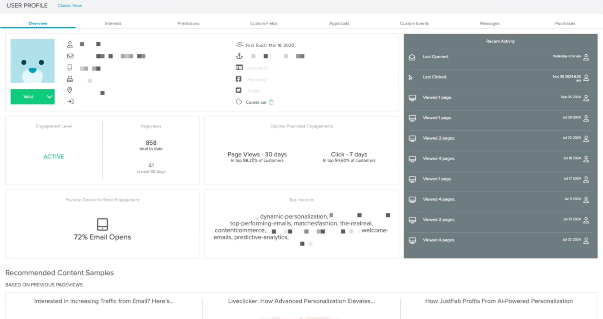Click the seal avatar profile picture

pos(32,61)
